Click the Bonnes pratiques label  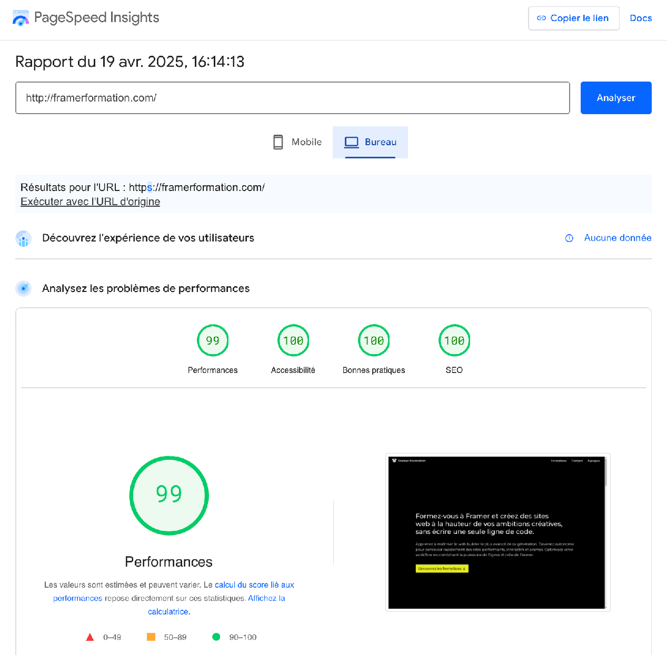(x=374, y=370)
